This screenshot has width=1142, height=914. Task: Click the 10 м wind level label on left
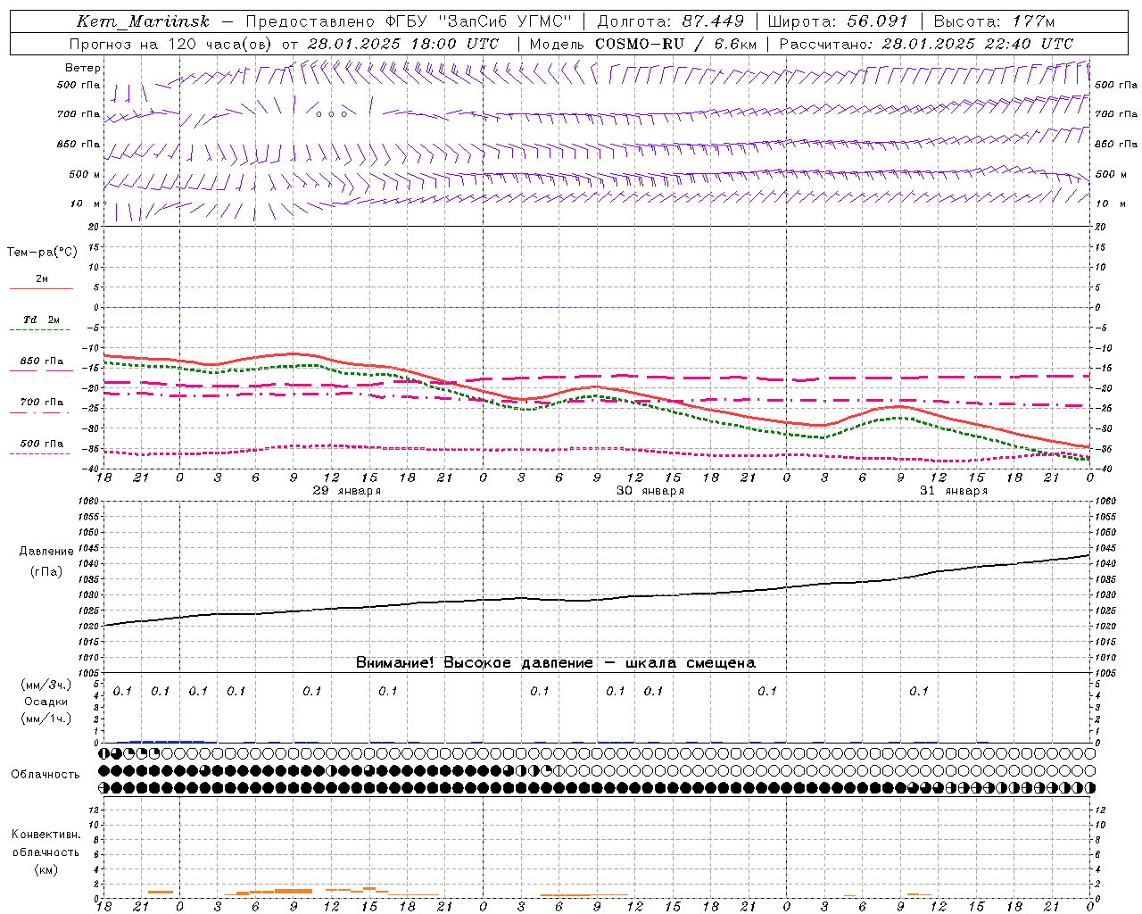coord(86,204)
